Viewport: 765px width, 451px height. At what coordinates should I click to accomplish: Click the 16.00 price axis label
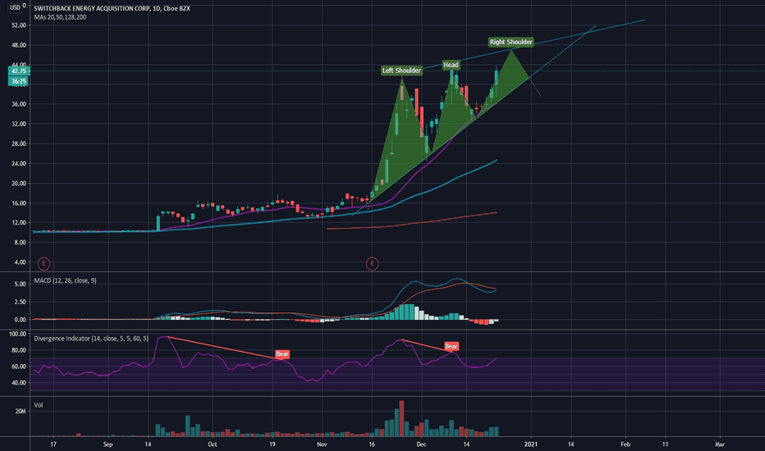[19, 203]
